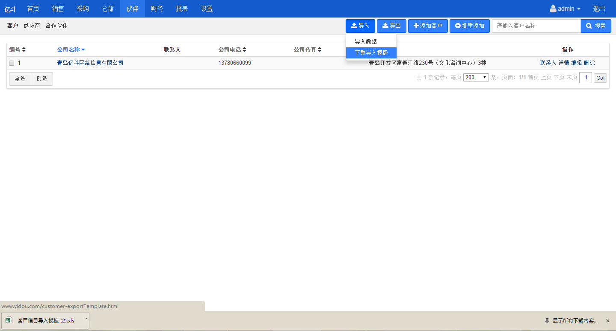Viewport: 616px width, 331px height.
Task: Expand the admin account dropdown caret
Action: tap(579, 9)
